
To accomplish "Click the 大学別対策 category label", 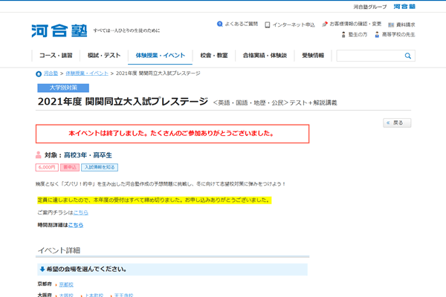I will (x=63, y=88).
